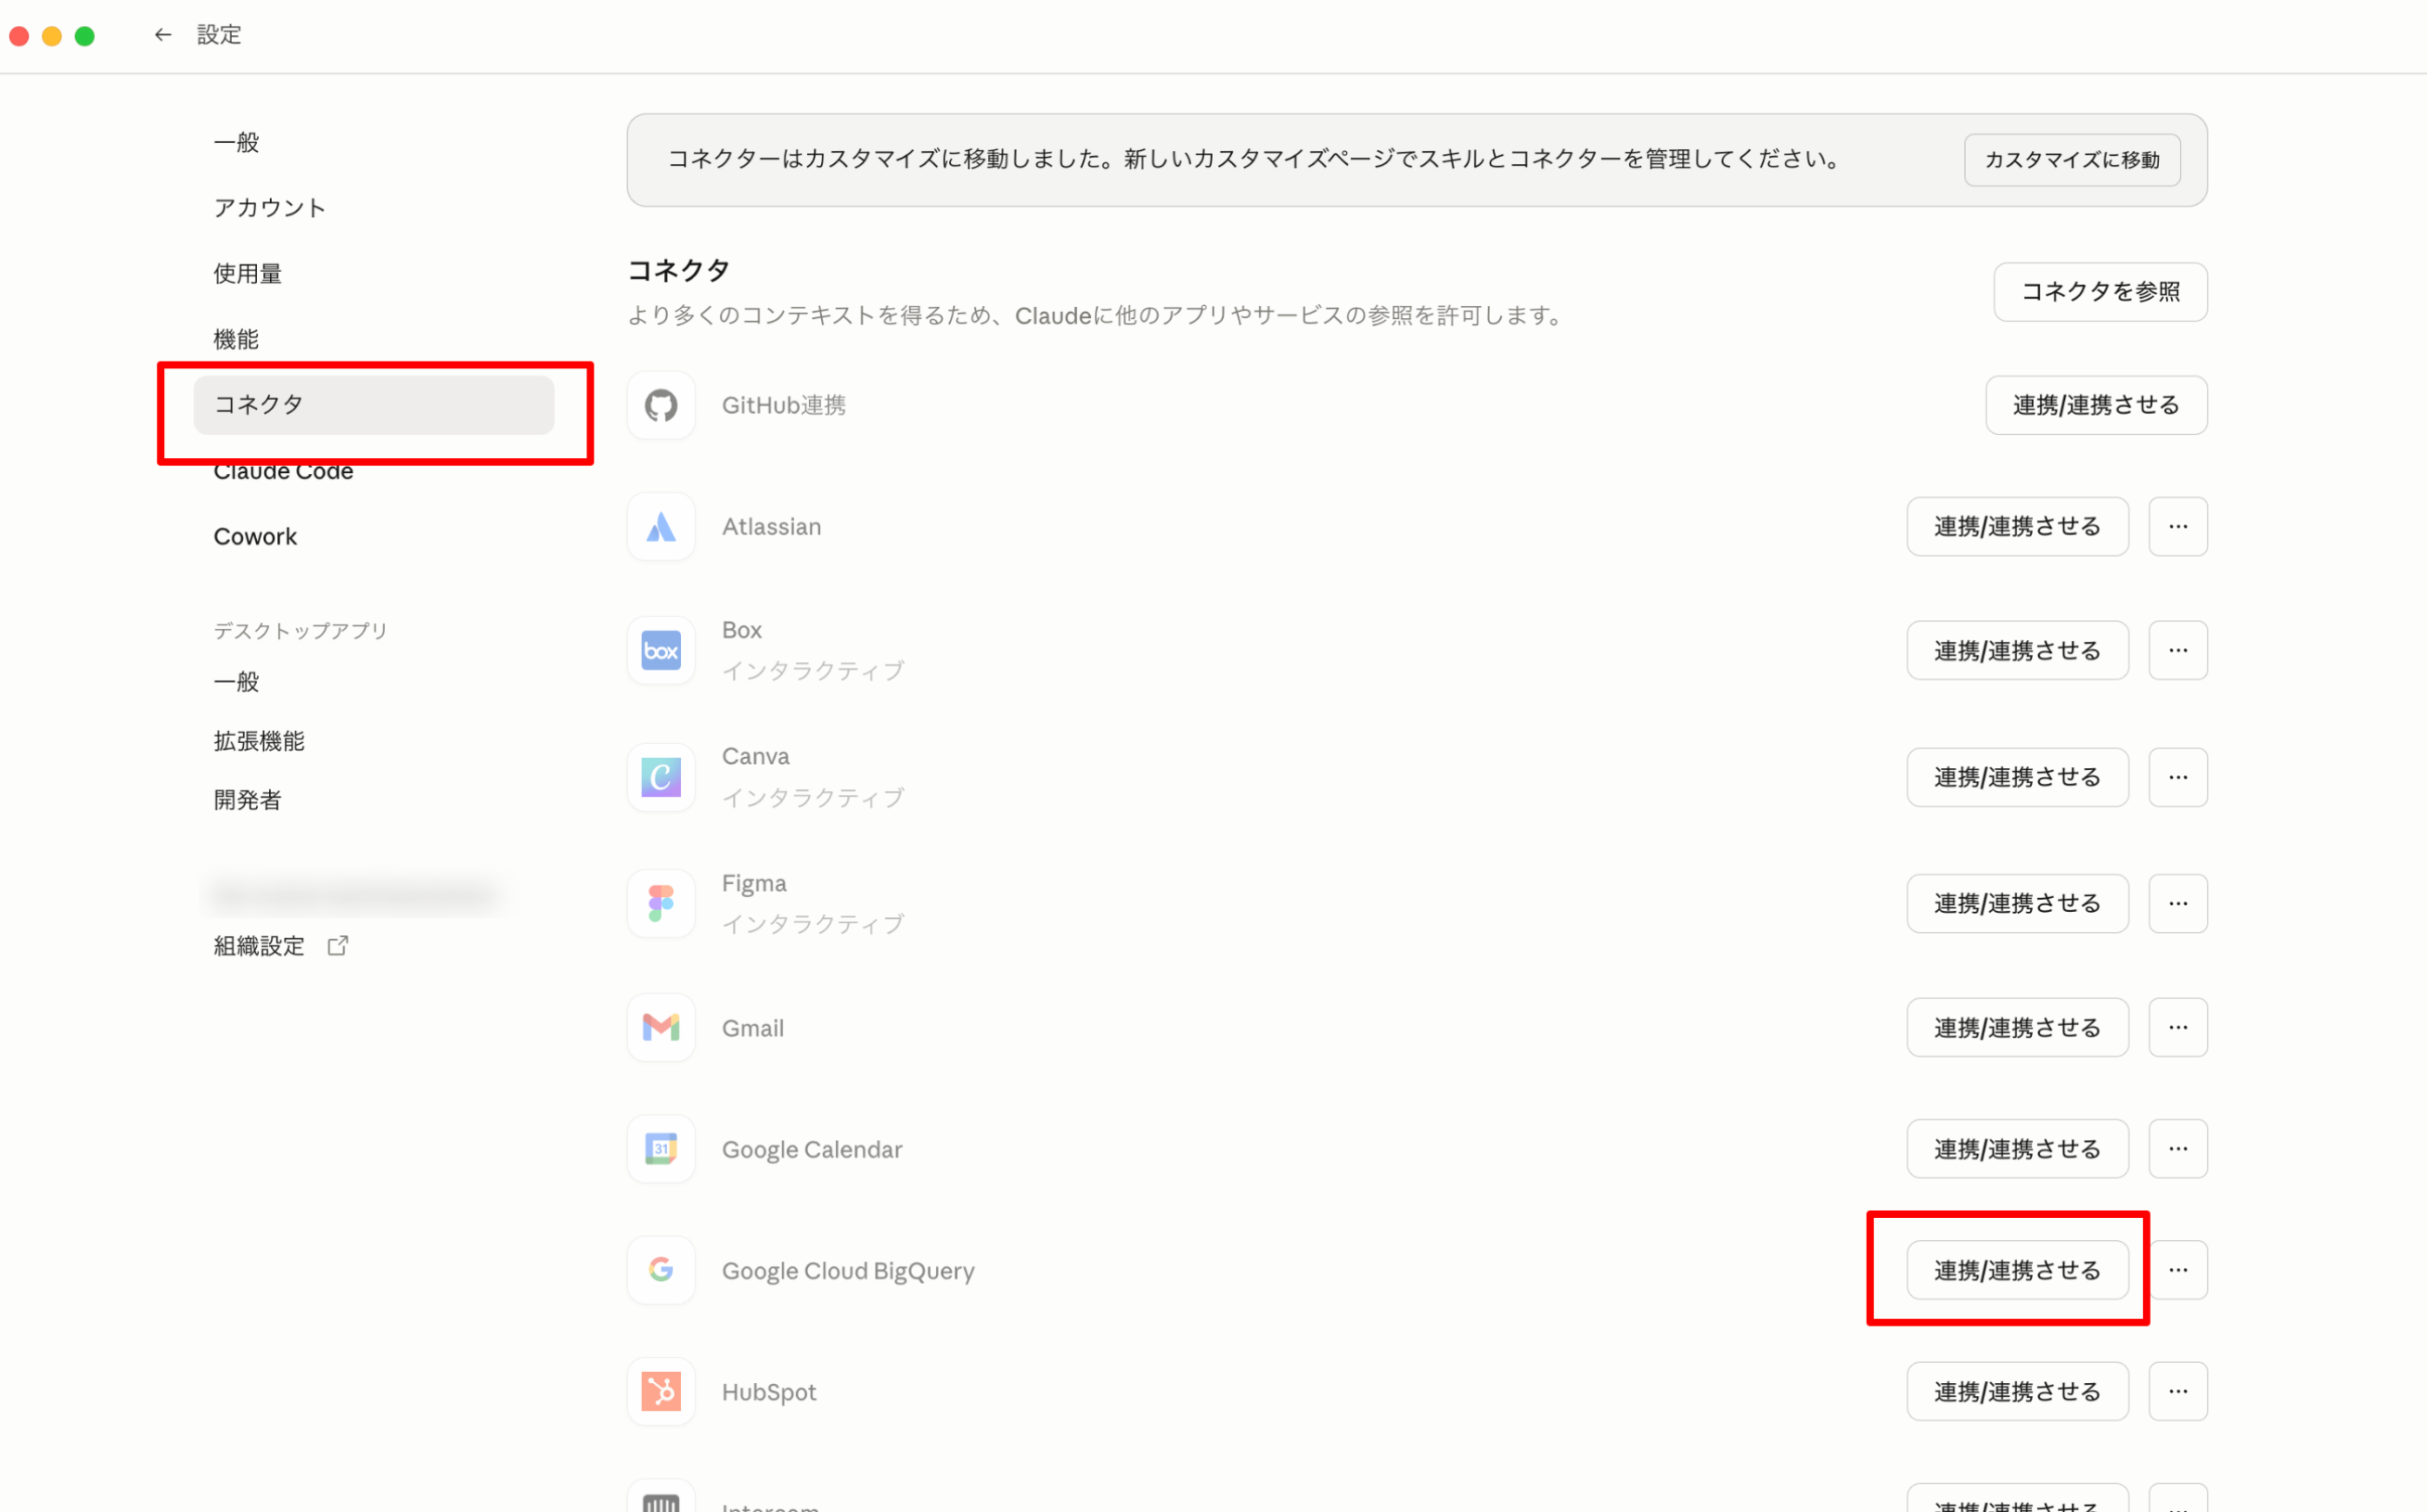
Task: Click the Google Calendar icon
Action: coord(661,1149)
